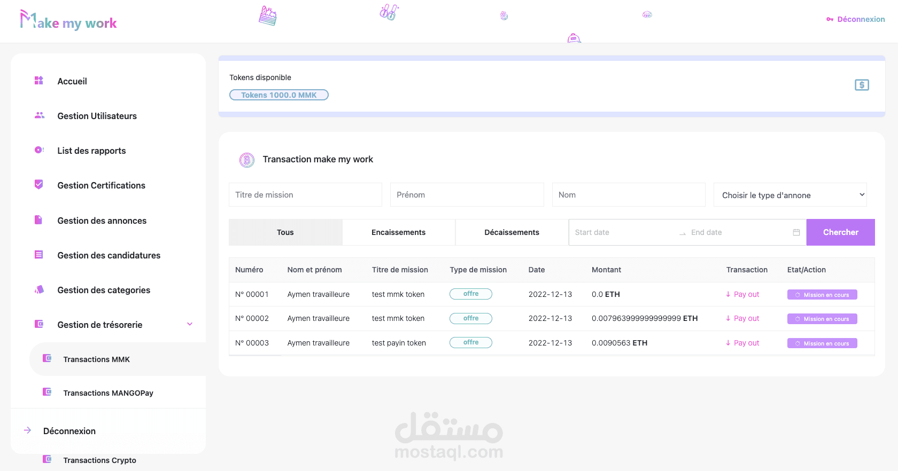Expand the Gestion de trésorerie chevron
Image resolution: width=898 pixels, height=471 pixels.
tap(190, 324)
